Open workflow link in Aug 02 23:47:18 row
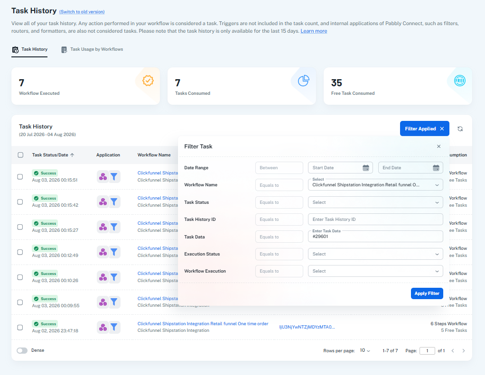 (x=203, y=324)
